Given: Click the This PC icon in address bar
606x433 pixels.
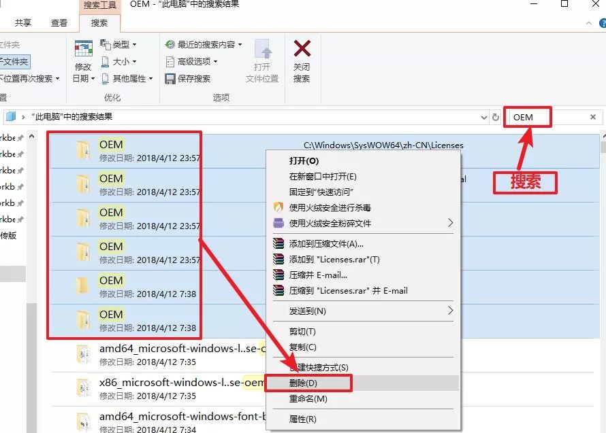Looking at the screenshot, I should click(x=11, y=116).
